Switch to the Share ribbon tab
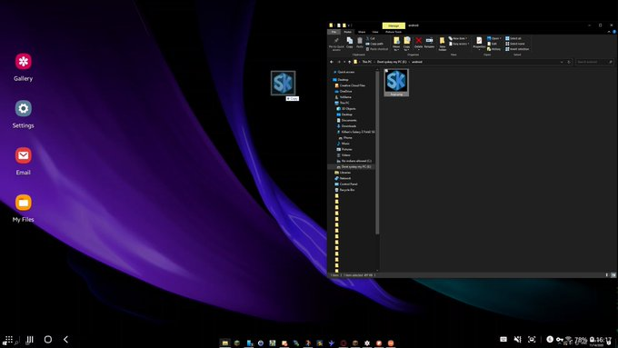This screenshot has width=618, height=348. click(x=362, y=32)
